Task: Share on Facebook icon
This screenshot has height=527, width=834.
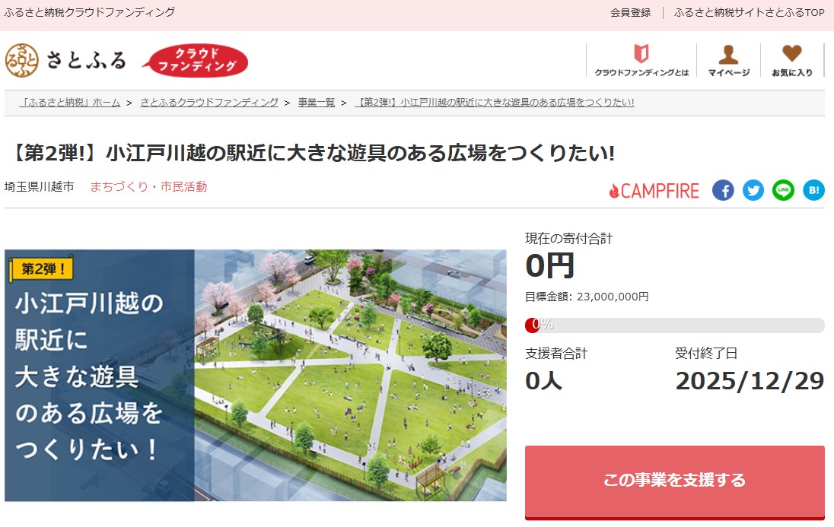Action: 723,190
